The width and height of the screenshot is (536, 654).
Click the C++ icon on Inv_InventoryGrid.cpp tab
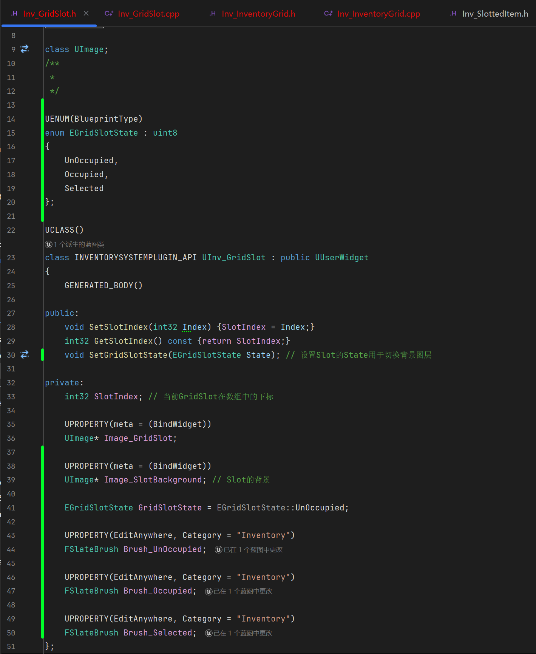[x=328, y=14]
